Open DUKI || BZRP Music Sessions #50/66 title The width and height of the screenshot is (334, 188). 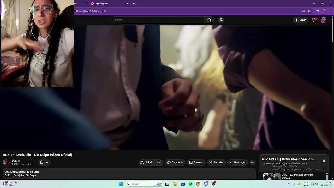(x=297, y=177)
